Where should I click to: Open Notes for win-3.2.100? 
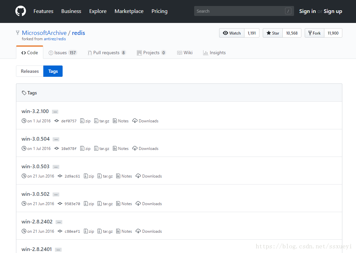[121, 121]
